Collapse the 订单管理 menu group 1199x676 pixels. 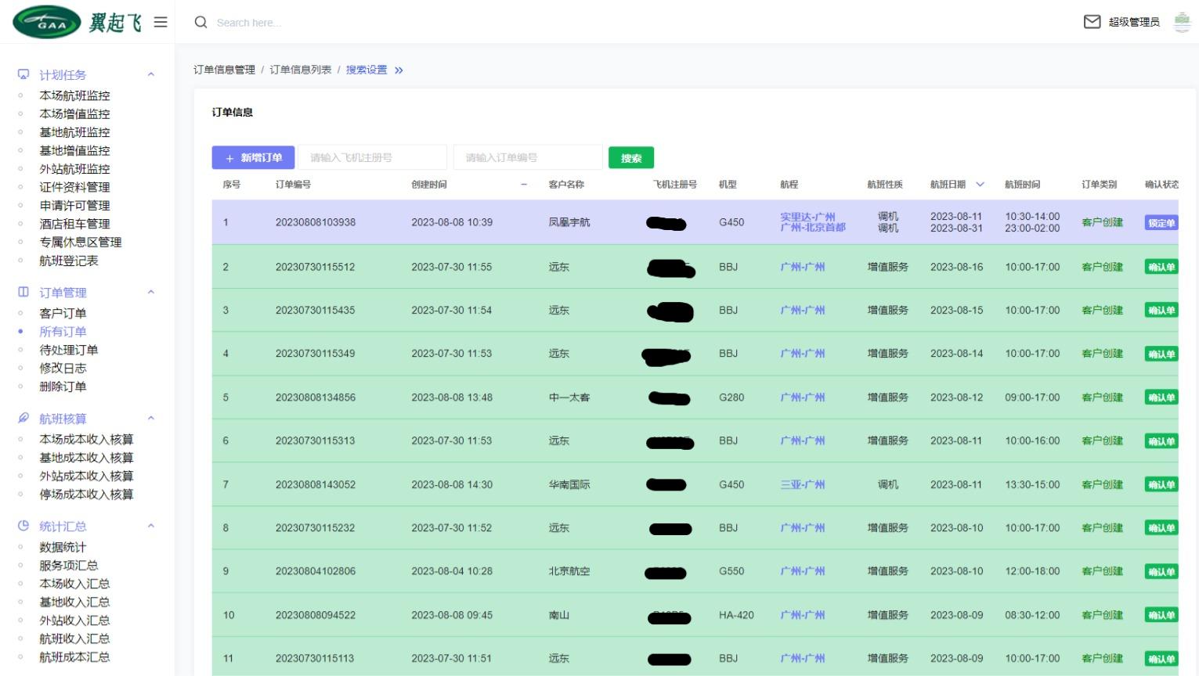point(151,292)
